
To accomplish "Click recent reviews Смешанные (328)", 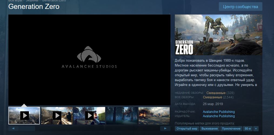I will [x=220, y=93].
